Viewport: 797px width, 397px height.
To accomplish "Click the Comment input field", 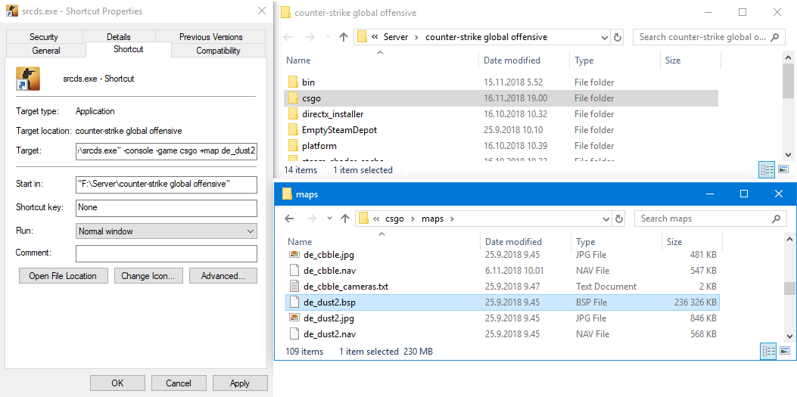I will tap(167, 253).
